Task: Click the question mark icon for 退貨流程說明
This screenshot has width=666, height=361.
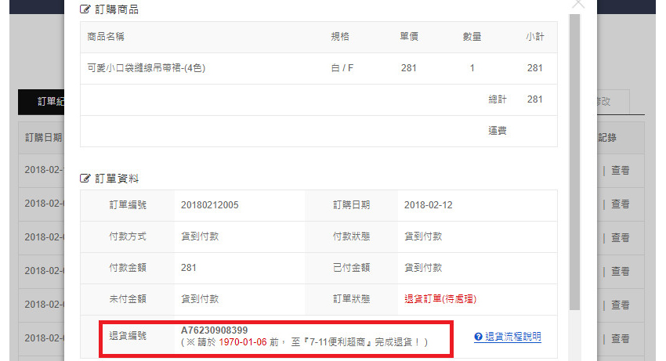Action: [x=478, y=337]
